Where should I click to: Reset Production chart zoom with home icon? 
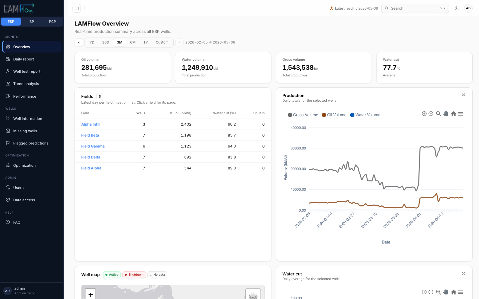pos(453,114)
